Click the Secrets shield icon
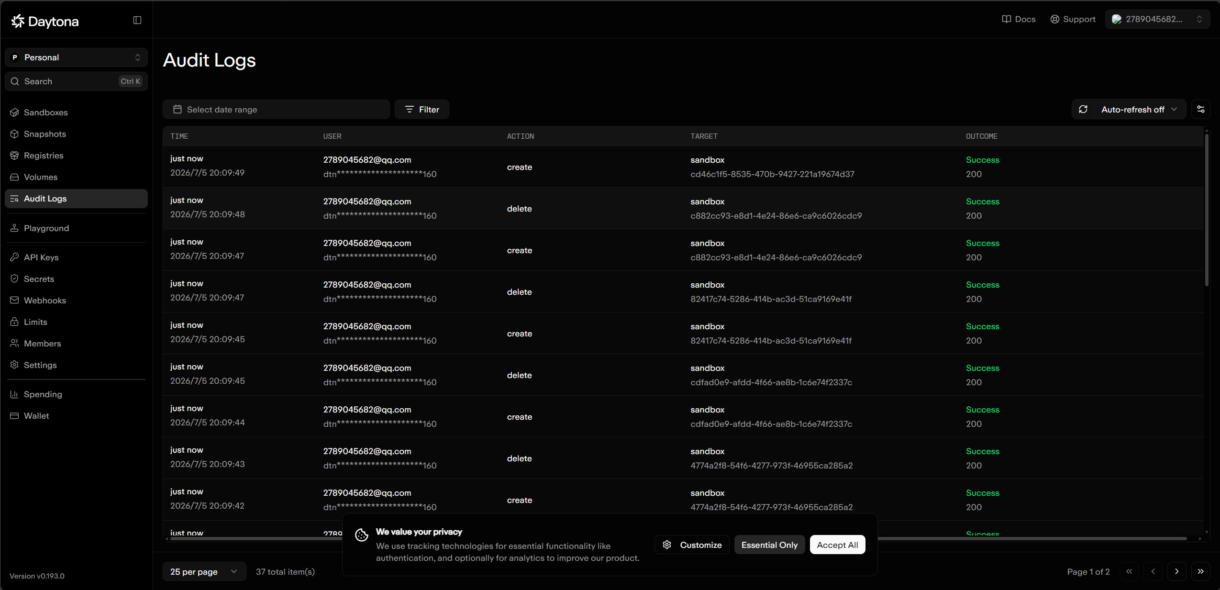The width and height of the screenshot is (1220, 590). click(x=14, y=279)
